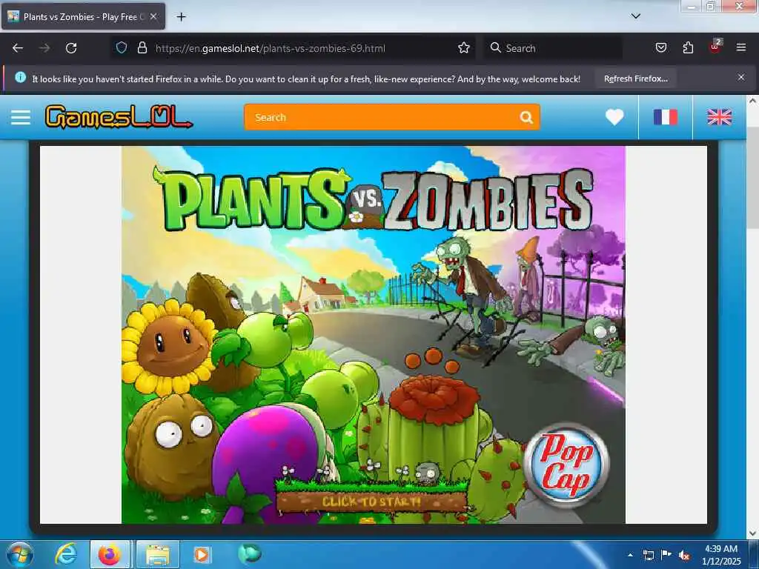This screenshot has width=759, height=569.
Task: Open Action Center flag tray icon
Action: (666, 555)
